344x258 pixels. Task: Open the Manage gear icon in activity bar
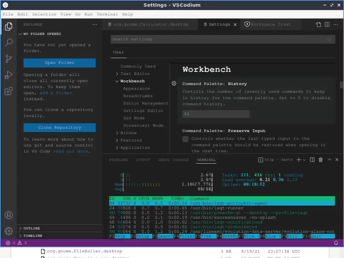point(8,231)
